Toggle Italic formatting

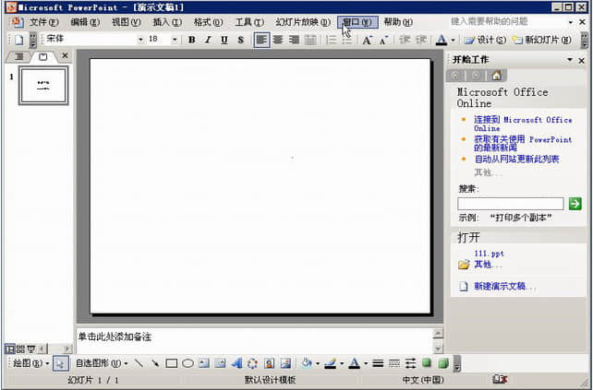pos(208,40)
